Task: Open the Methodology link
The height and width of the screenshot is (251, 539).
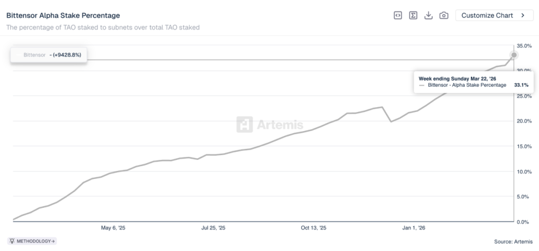Action: click(35, 241)
